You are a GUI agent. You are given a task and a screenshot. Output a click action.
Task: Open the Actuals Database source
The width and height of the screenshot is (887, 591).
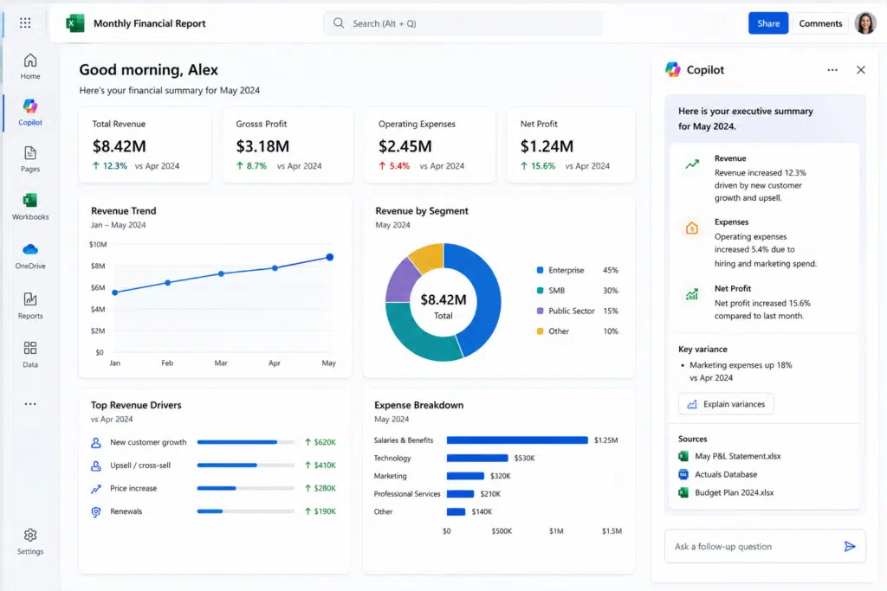pyautogui.click(x=726, y=474)
